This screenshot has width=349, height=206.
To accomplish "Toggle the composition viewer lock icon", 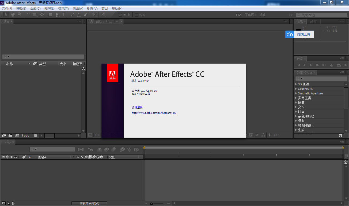I will pyautogui.click(x=92, y=21).
